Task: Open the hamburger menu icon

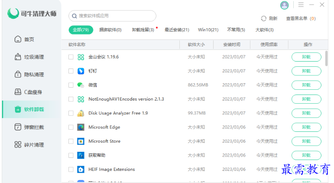Action: click(301, 5)
